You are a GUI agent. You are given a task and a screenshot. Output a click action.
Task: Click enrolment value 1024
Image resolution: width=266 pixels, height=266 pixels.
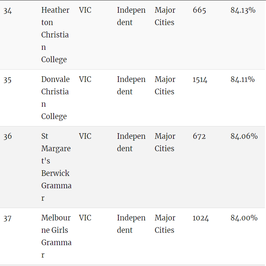[x=201, y=218]
